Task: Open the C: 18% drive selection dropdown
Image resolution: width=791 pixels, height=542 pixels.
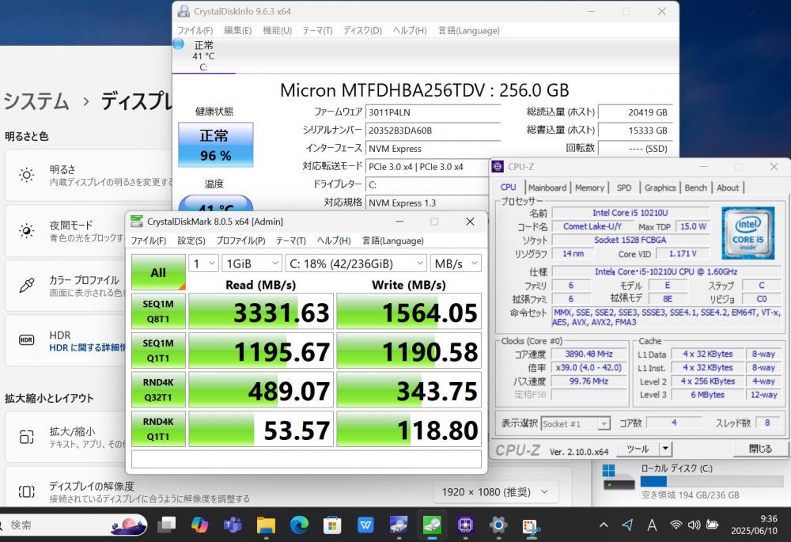Action: 356,263
